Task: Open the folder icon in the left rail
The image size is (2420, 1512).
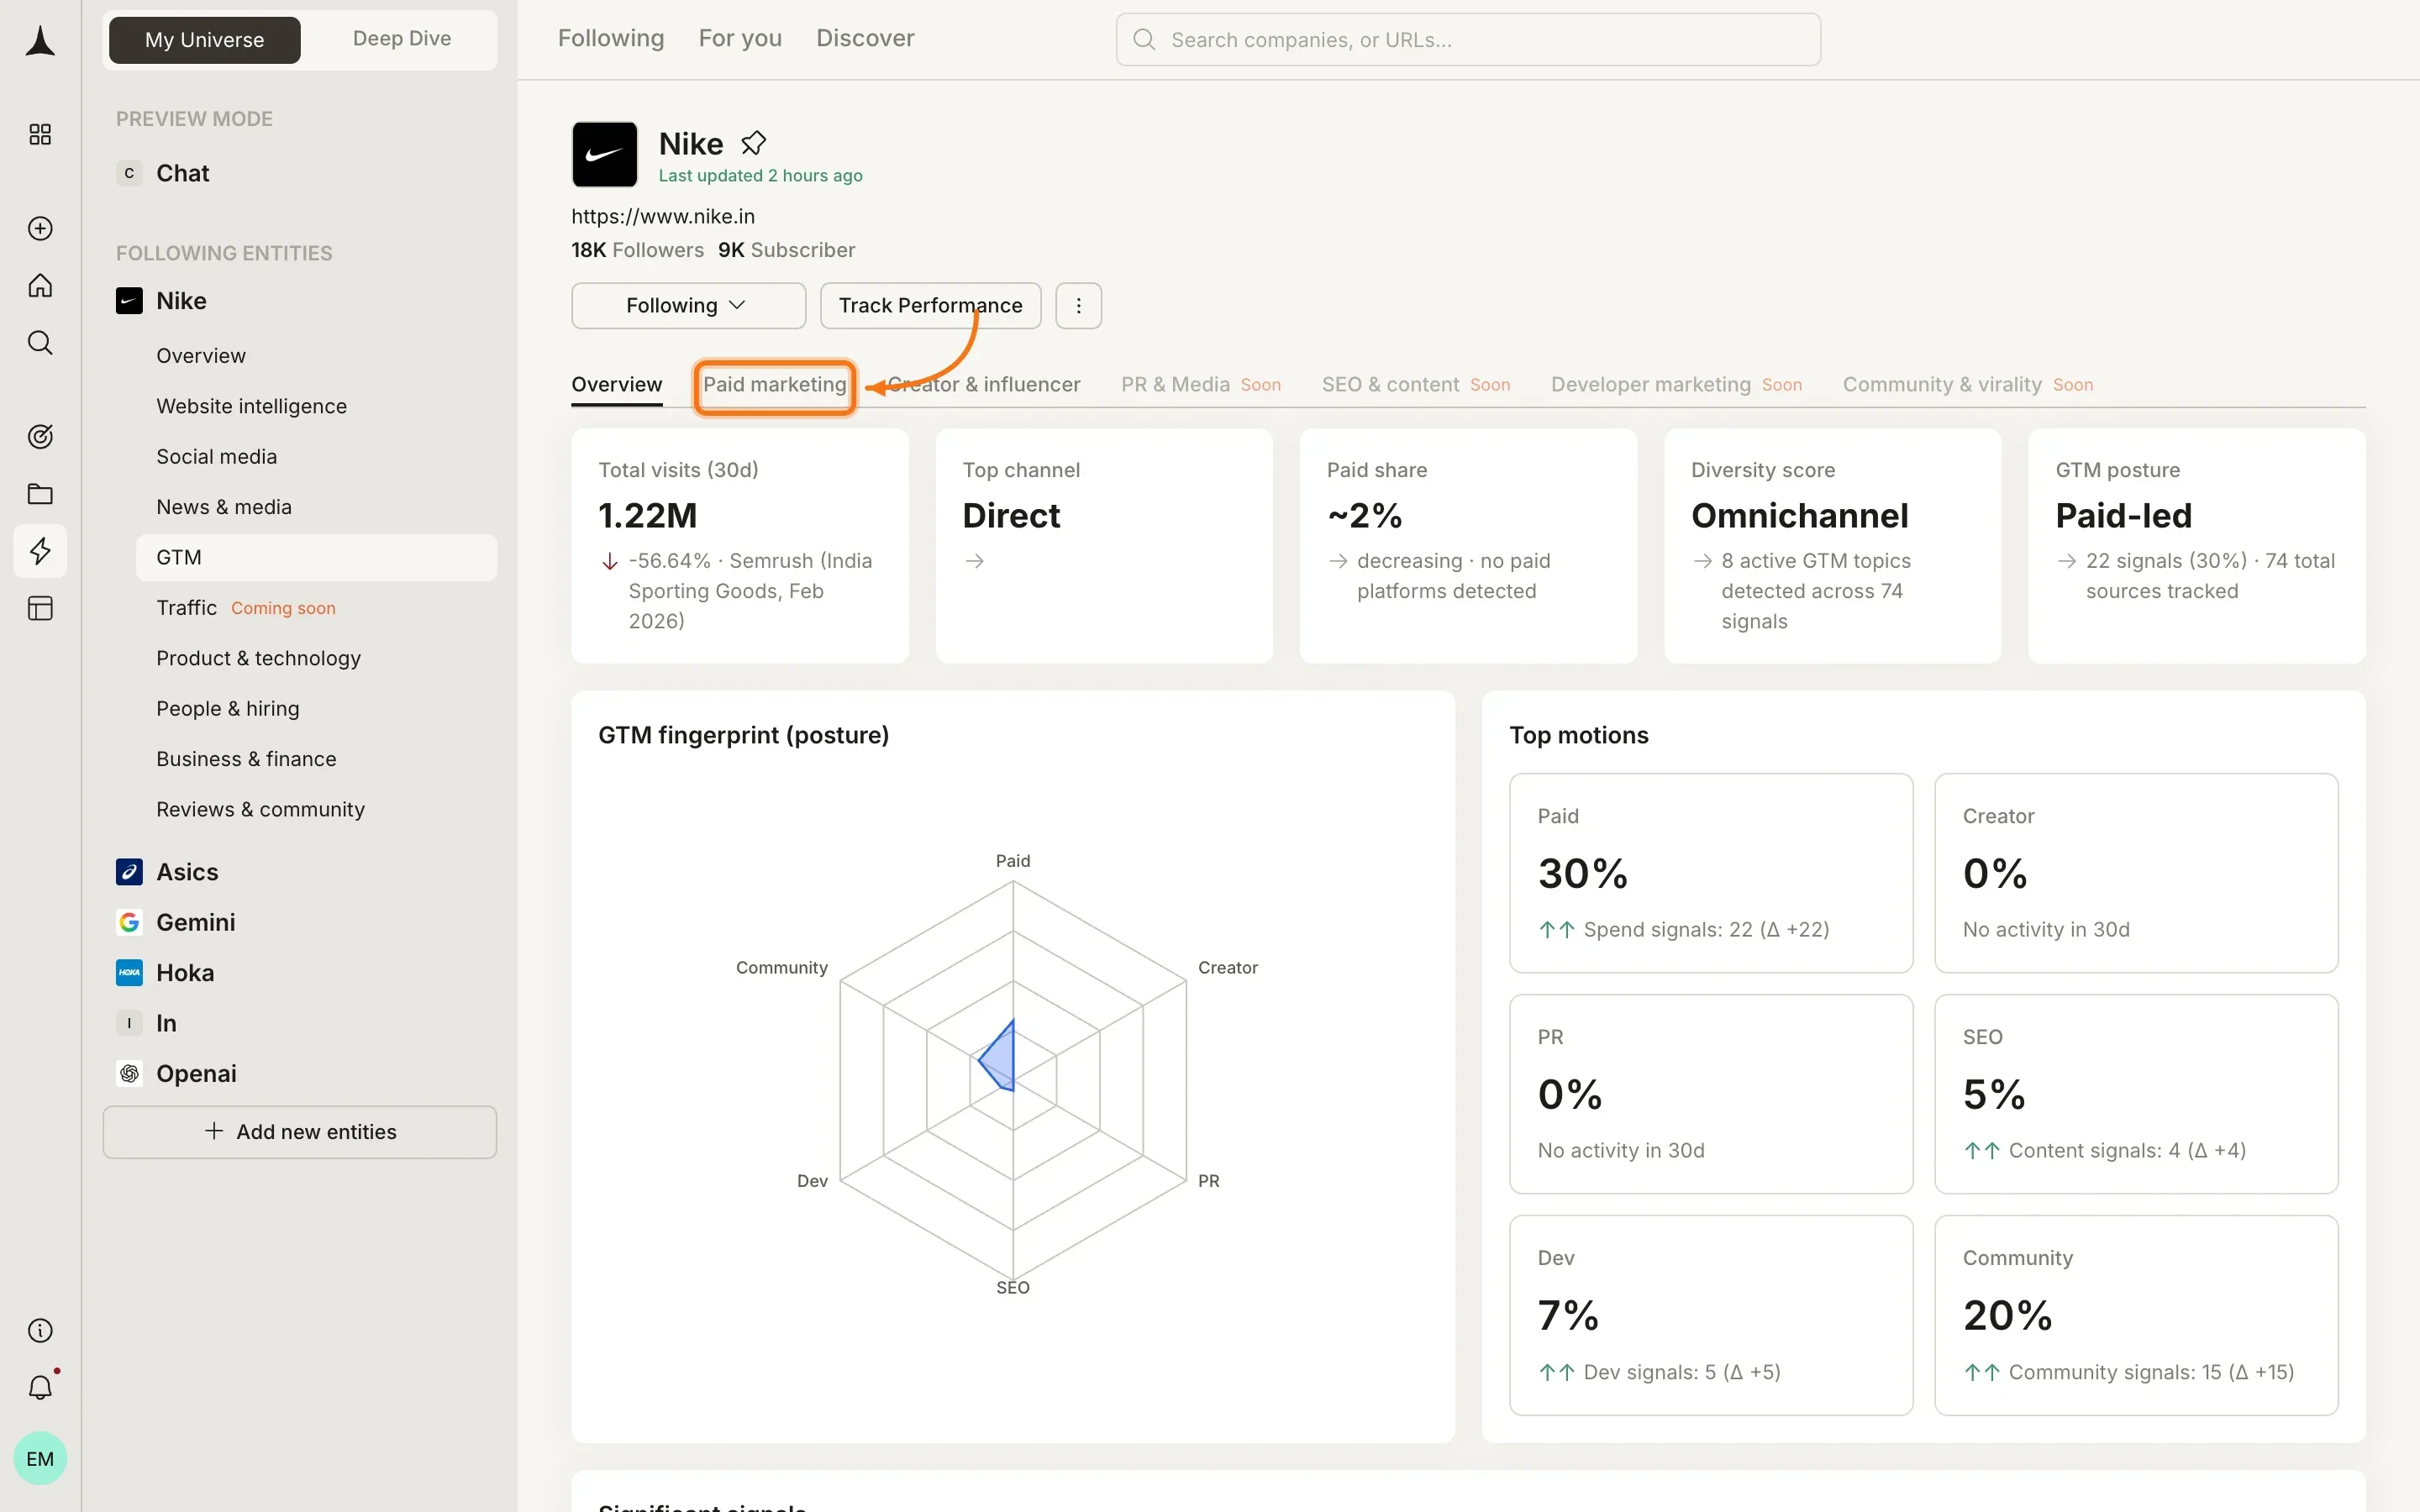Action: pos(40,493)
